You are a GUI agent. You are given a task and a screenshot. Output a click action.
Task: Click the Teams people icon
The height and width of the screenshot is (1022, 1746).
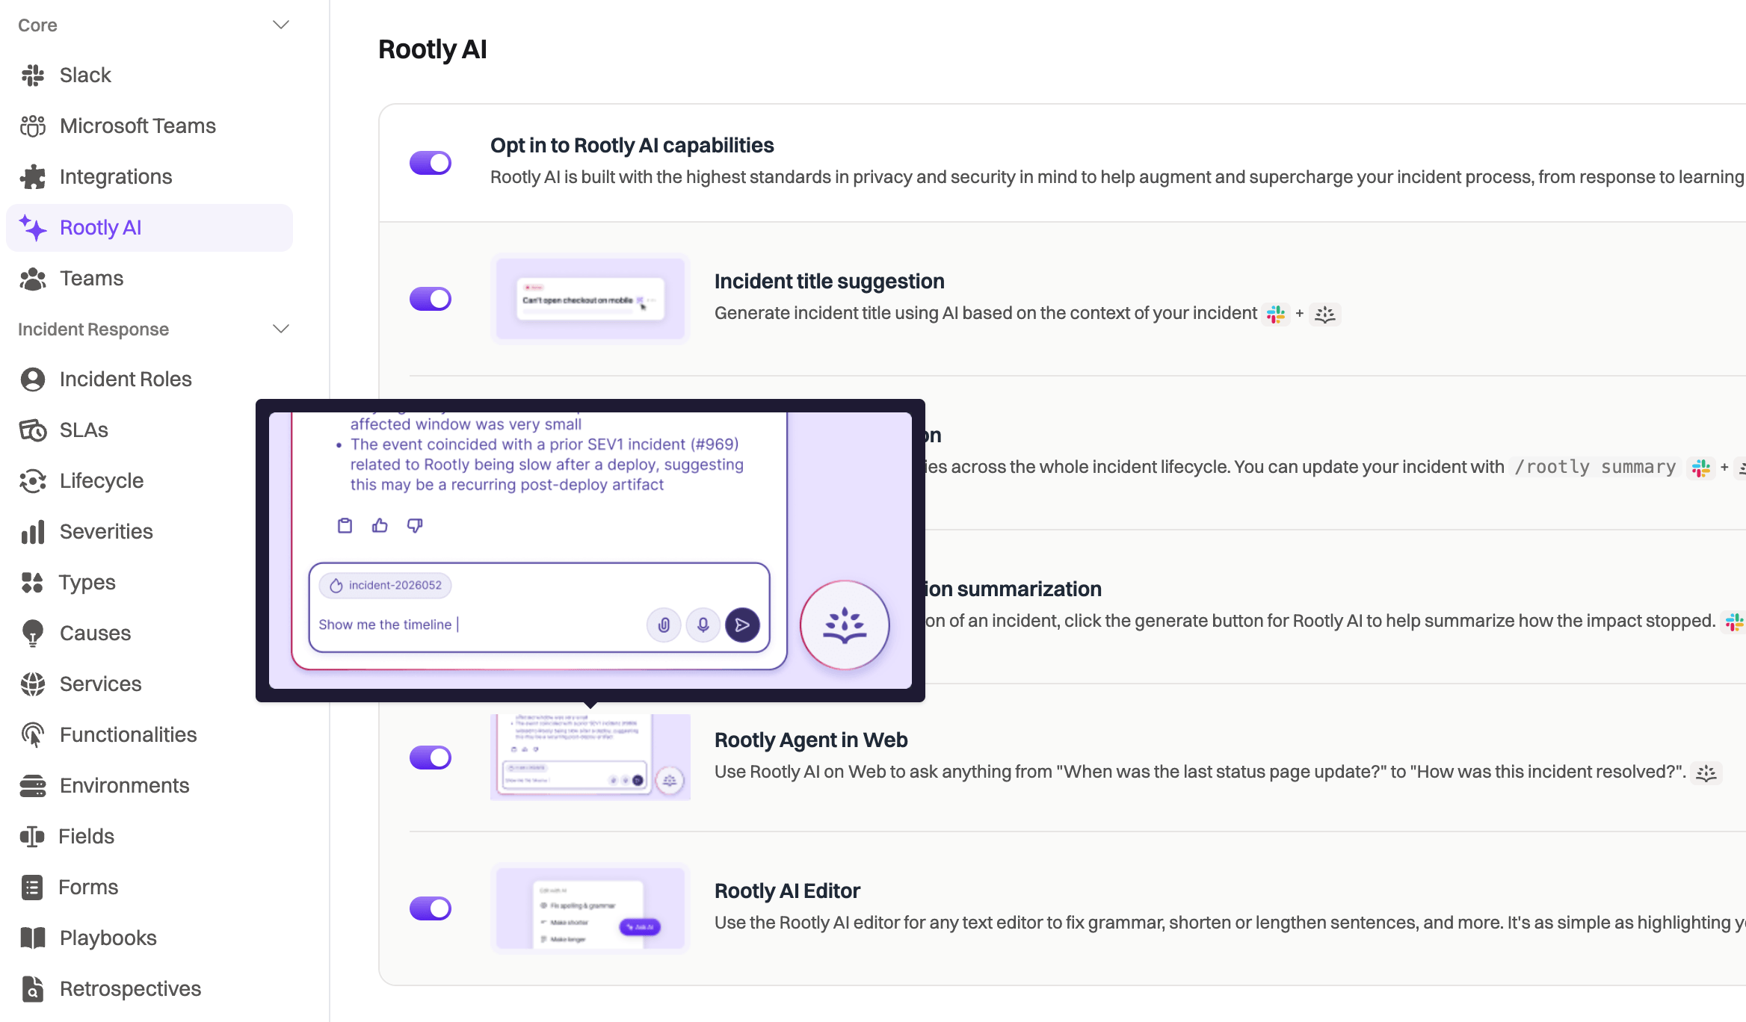click(33, 279)
